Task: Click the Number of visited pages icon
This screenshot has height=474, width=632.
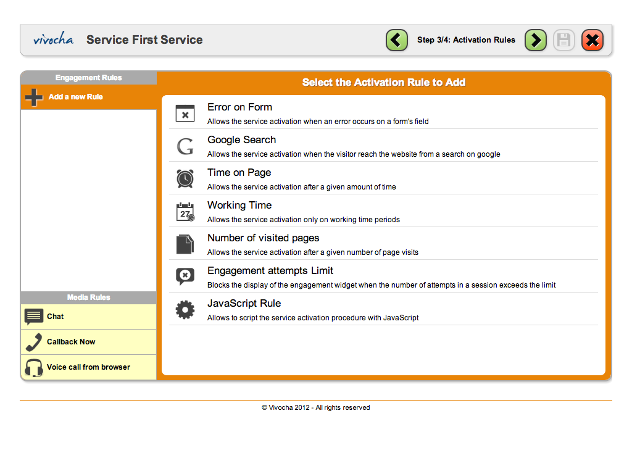Action: pyautogui.click(x=185, y=244)
